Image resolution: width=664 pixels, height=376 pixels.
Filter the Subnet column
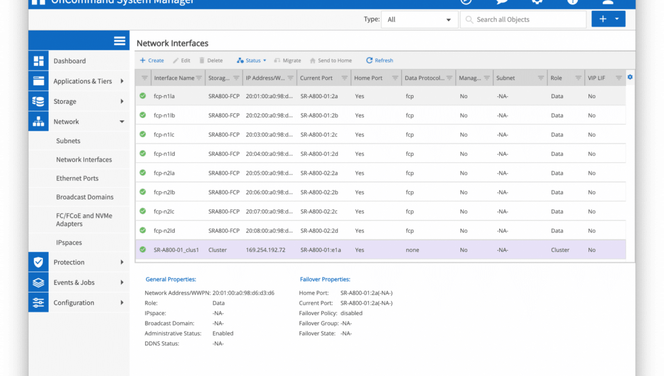coord(541,78)
